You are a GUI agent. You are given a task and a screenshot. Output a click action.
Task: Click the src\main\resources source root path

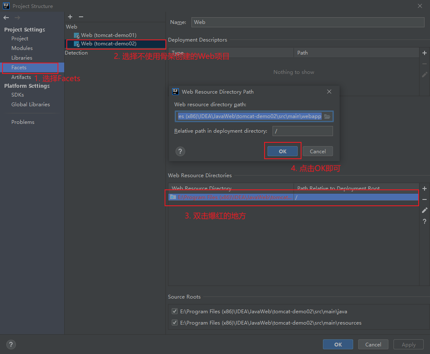point(271,323)
